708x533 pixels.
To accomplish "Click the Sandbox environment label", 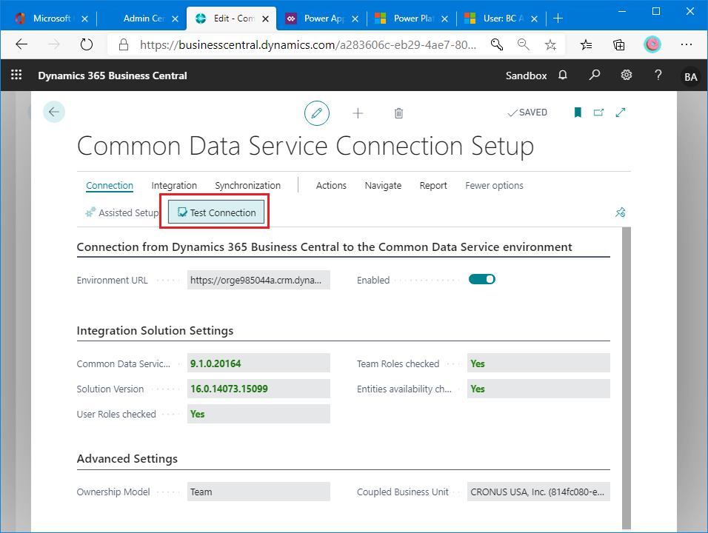I will pyautogui.click(x=526, y=76).
